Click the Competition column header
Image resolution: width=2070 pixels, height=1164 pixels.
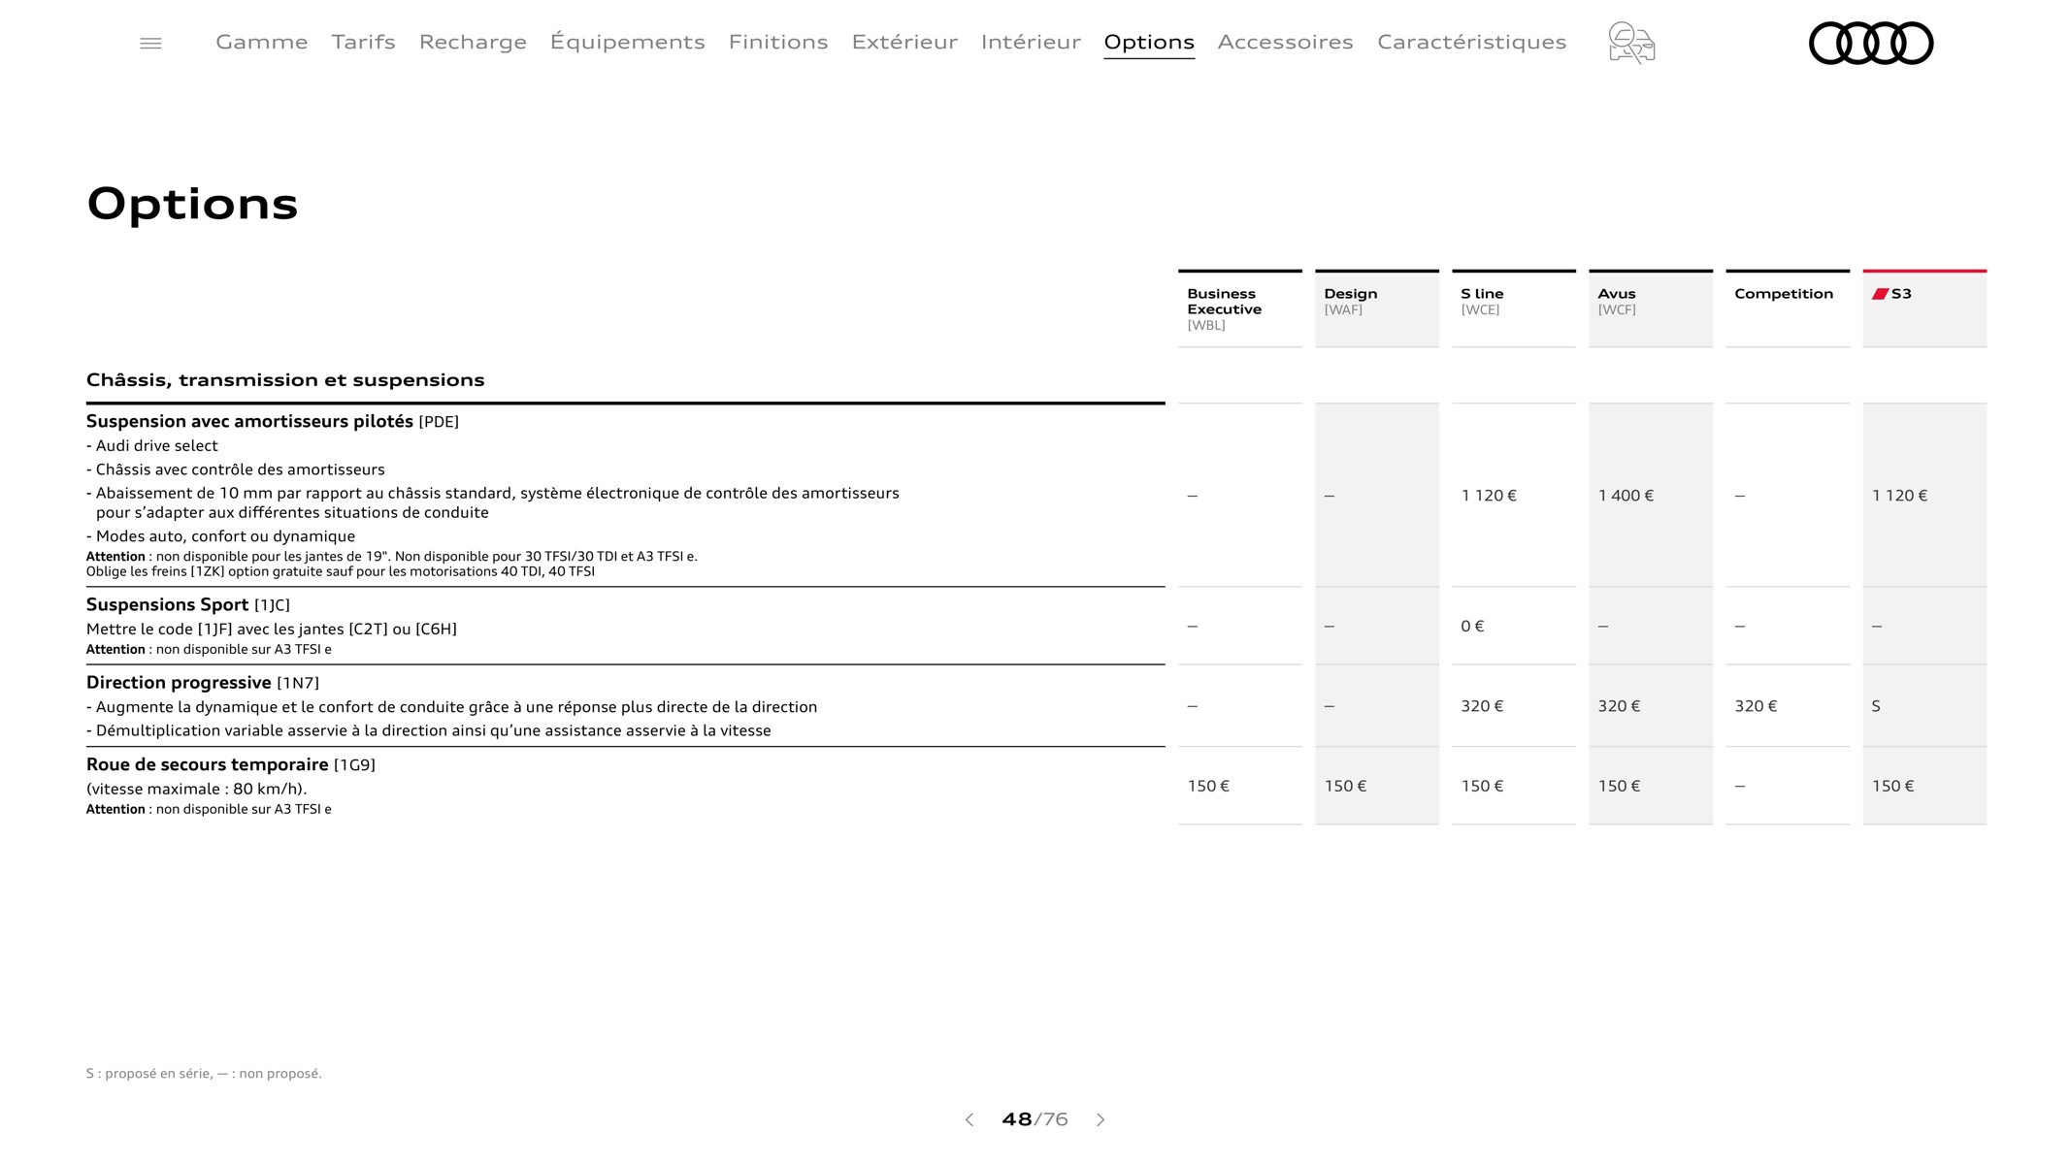tap(1788, 308)
